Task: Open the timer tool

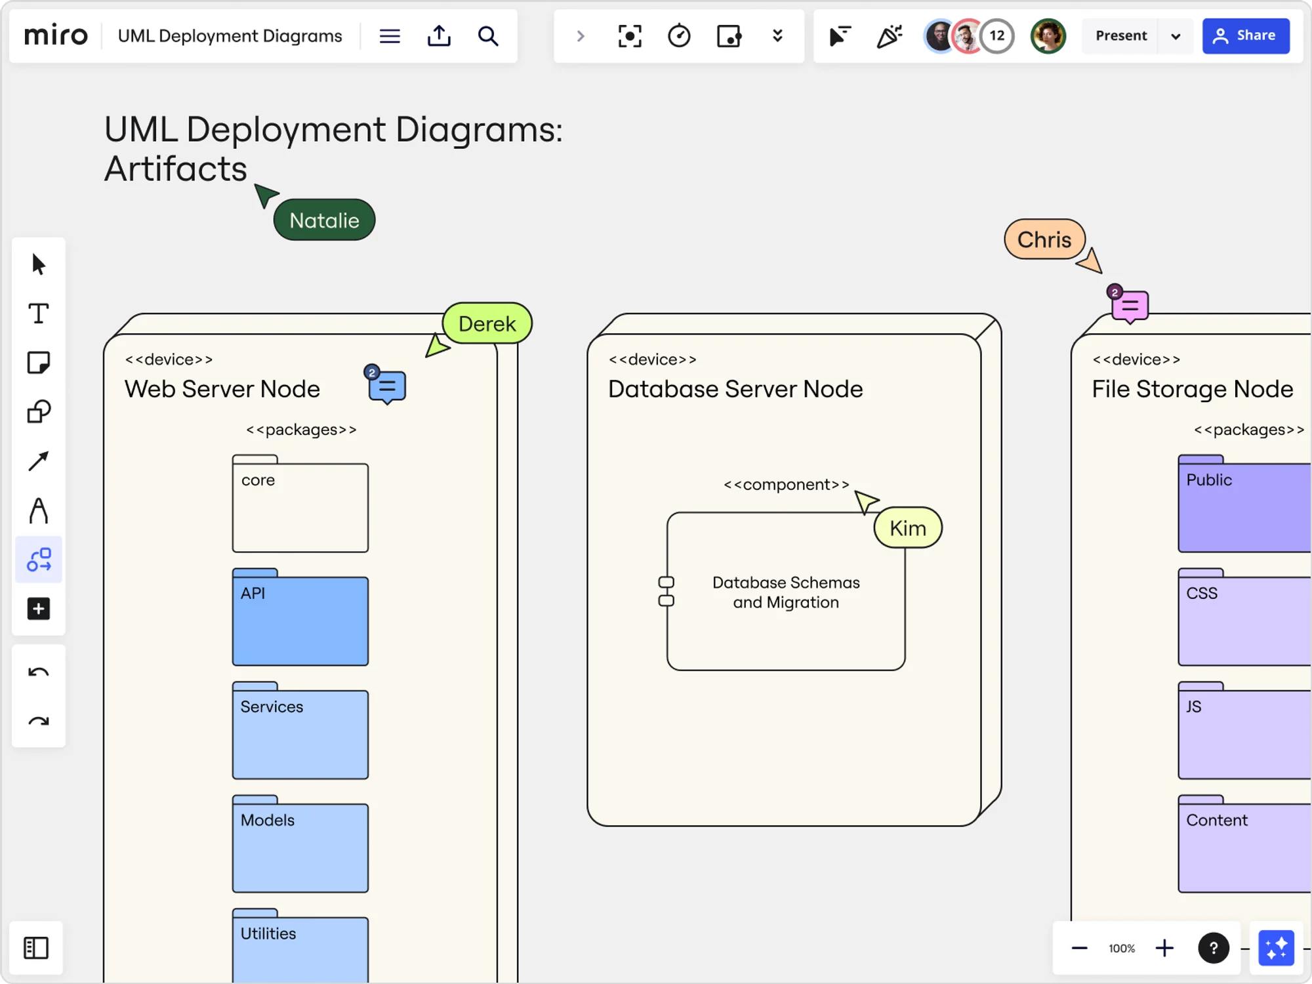Action: coord(679,36)
